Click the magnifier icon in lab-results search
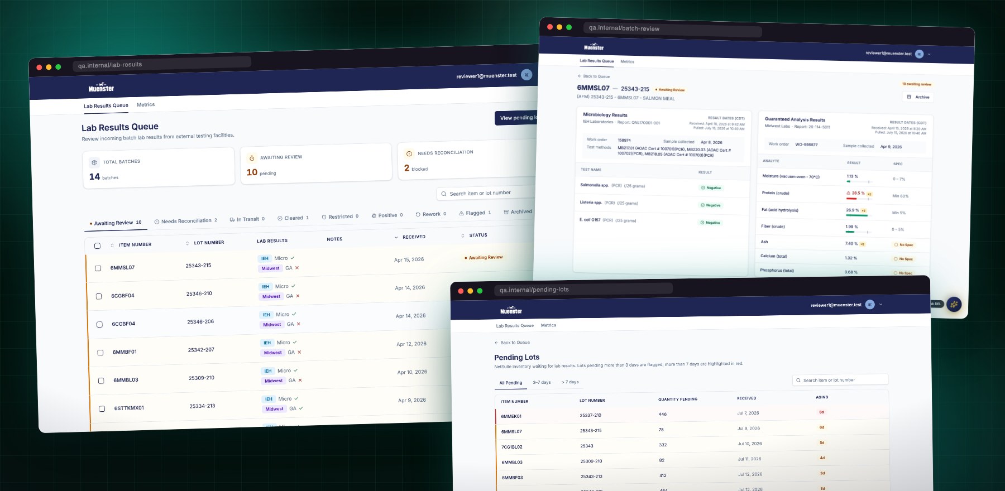1005x491 pixels. coord(444,194)
